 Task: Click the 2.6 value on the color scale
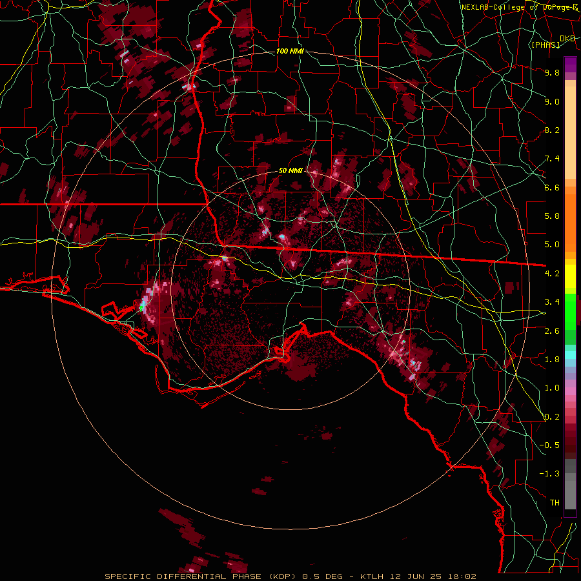[x=552, y=331]
